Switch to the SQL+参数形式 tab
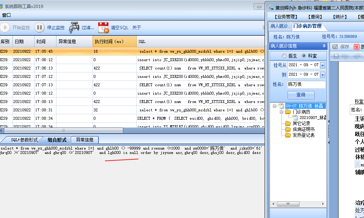 tap(24, 140)
